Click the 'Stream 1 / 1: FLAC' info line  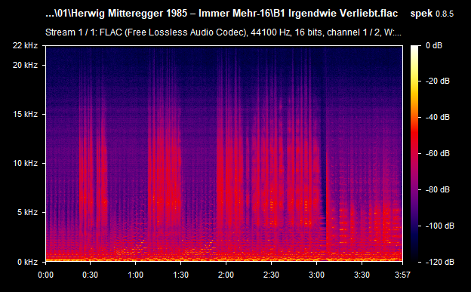pos(223,32)
